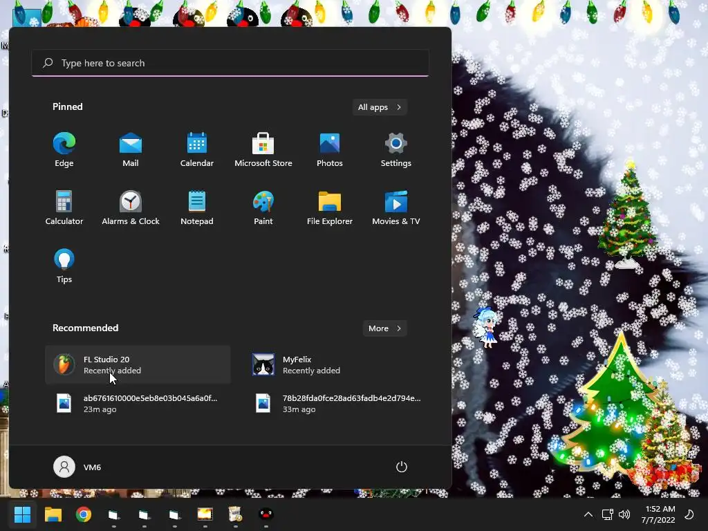Launch Movies & TV
708x531 pixels.
coord(396,207)
